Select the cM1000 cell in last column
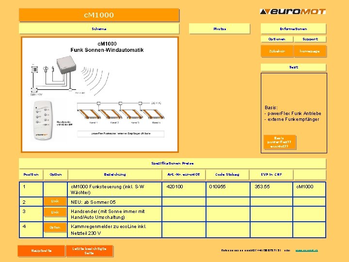Image resolution: width=349 pixels, height=262 pixels. coord(309,189)
